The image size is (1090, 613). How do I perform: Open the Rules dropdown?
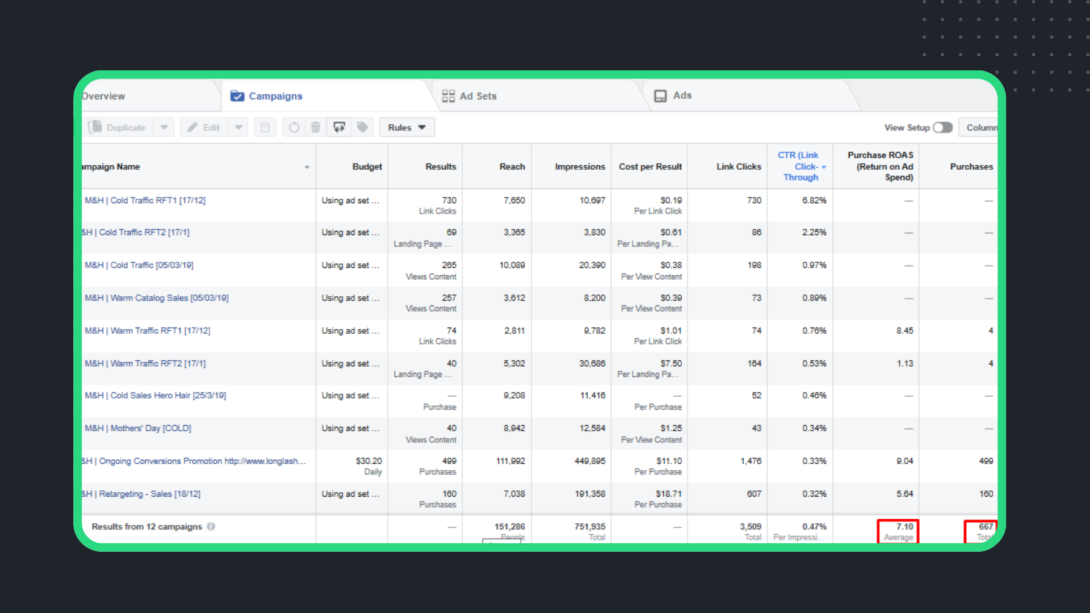pos(406,128)
